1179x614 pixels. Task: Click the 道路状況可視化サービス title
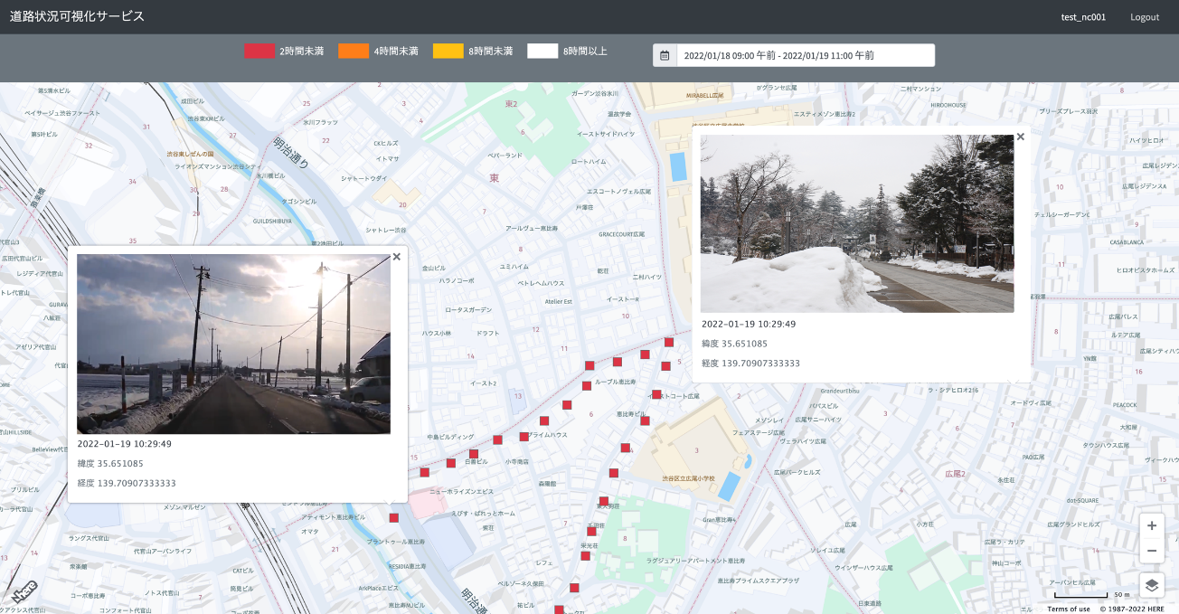pyautogui.click(x=77, y=16)
